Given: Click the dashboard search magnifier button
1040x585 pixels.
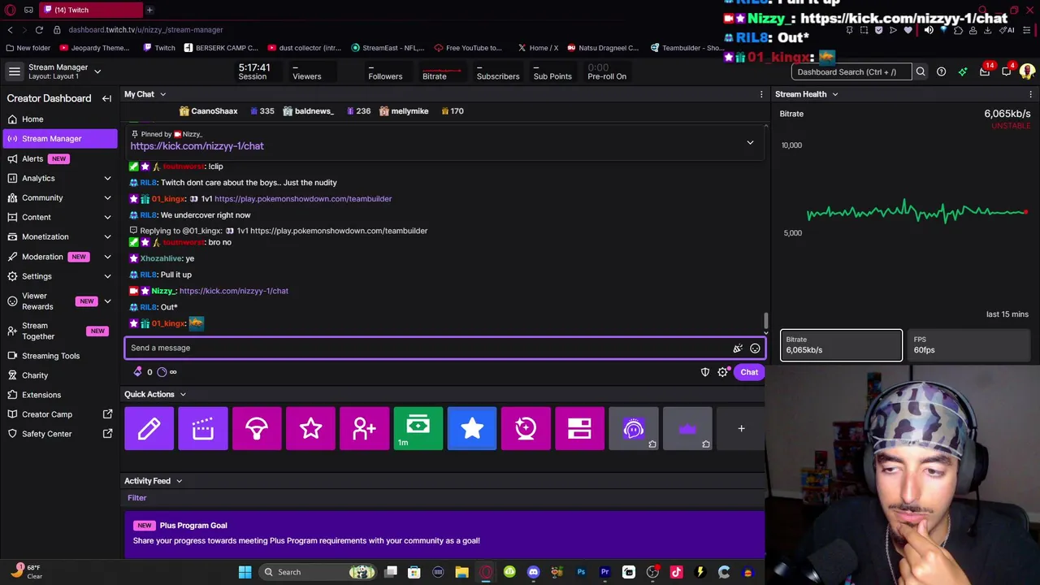Looking at the screenshot, I should (x=921, y=71).
